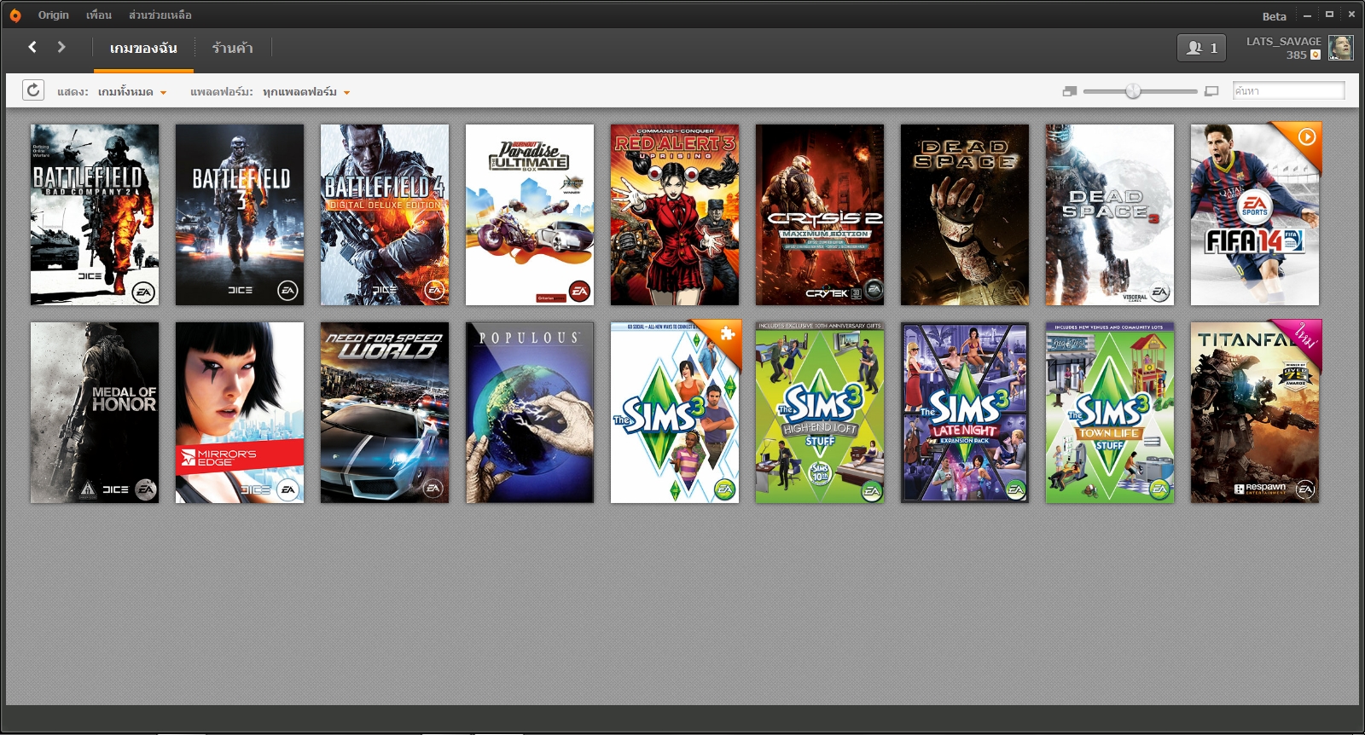Select the Populous game cover

(x=530, y=413)
